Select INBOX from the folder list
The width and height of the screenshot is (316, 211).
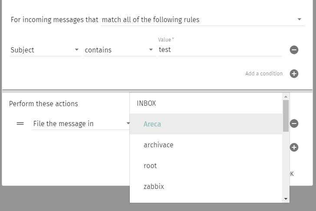click(x=146, y=103)
